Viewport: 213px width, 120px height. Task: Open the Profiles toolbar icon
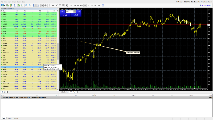pos(7,5)
